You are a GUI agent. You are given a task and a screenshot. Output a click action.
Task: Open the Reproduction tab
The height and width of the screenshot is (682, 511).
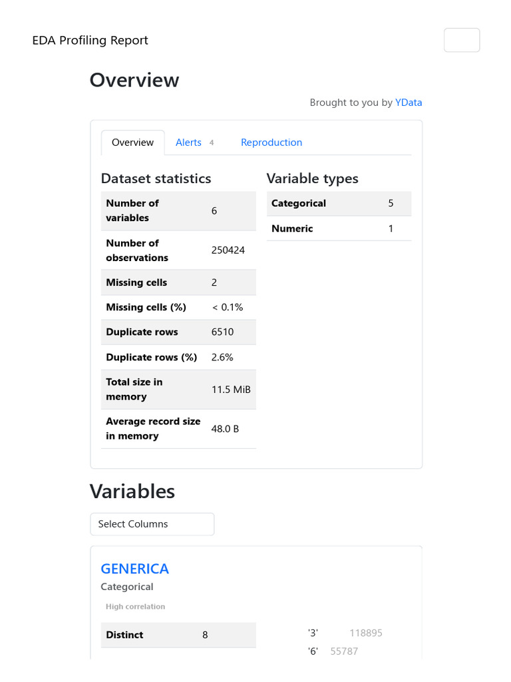coord(271,143)
